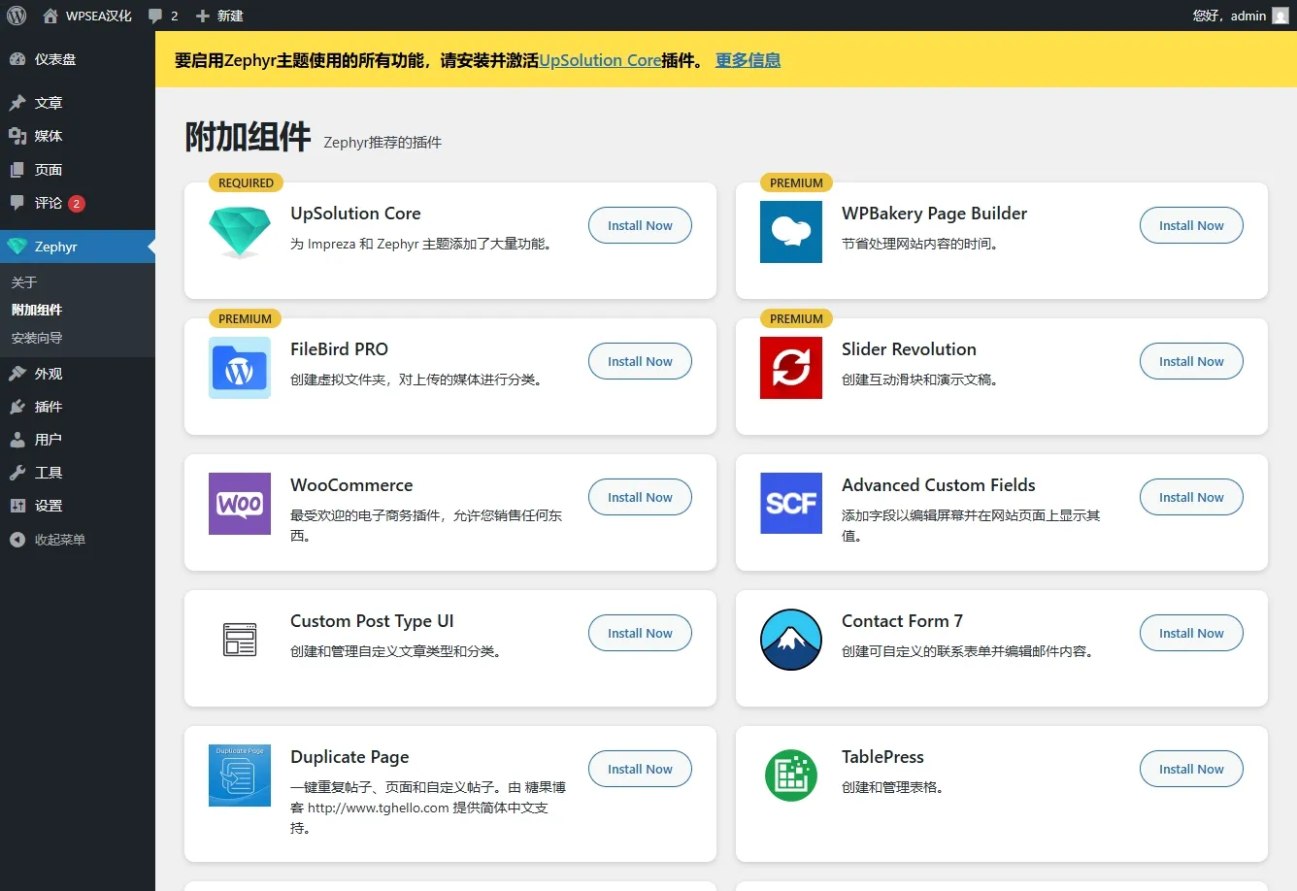Click the WPBakery Page Builder logo
Screen dimensions: 1297x891
click(x=791, y=232)
